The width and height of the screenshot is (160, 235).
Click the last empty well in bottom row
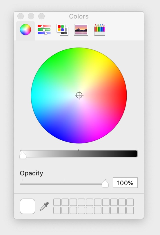(130, 210)
